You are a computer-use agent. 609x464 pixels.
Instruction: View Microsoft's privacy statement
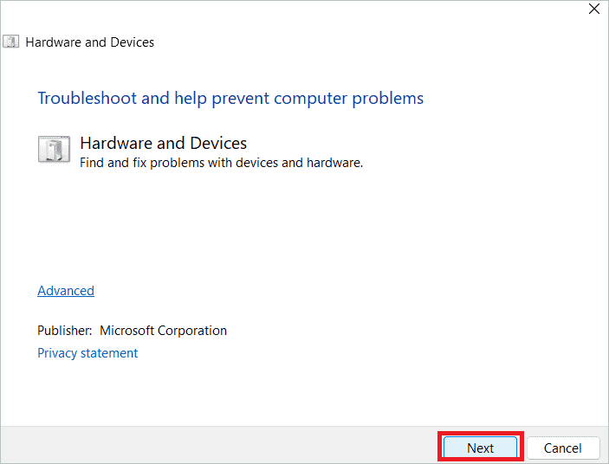click(87, 353)
